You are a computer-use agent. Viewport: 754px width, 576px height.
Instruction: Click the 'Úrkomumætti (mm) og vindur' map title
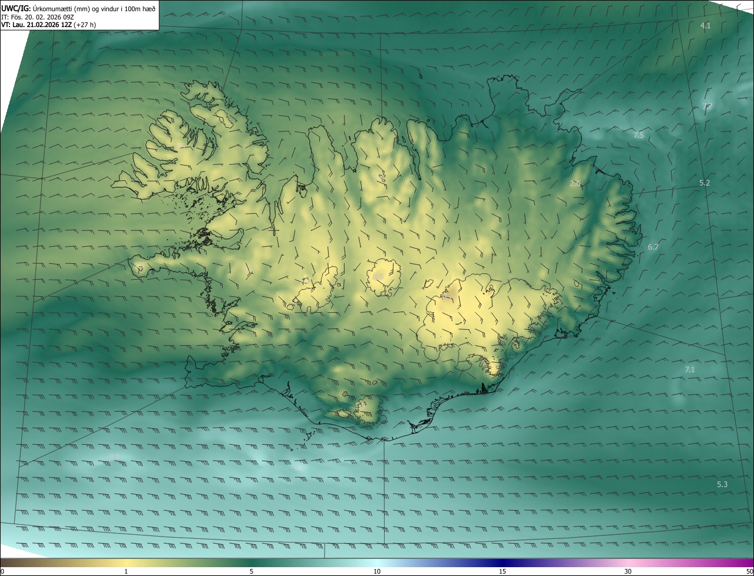point(78,8)
